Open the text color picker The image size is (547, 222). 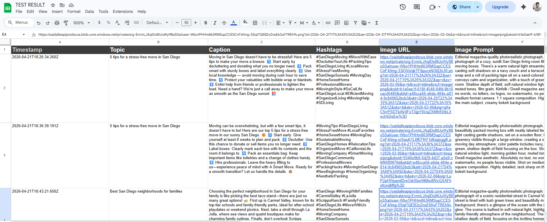click(234, 23)
